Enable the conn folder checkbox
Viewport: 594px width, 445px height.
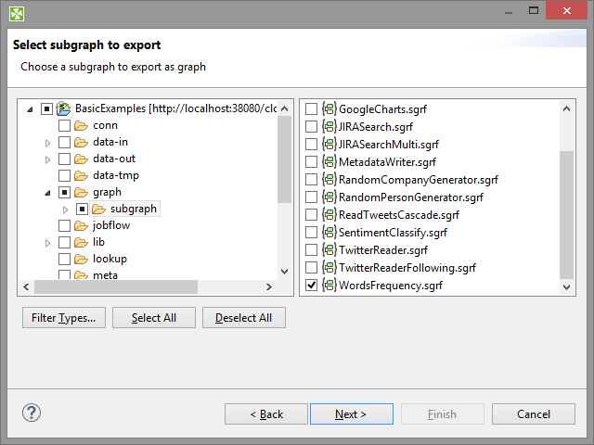pos(64,125)
